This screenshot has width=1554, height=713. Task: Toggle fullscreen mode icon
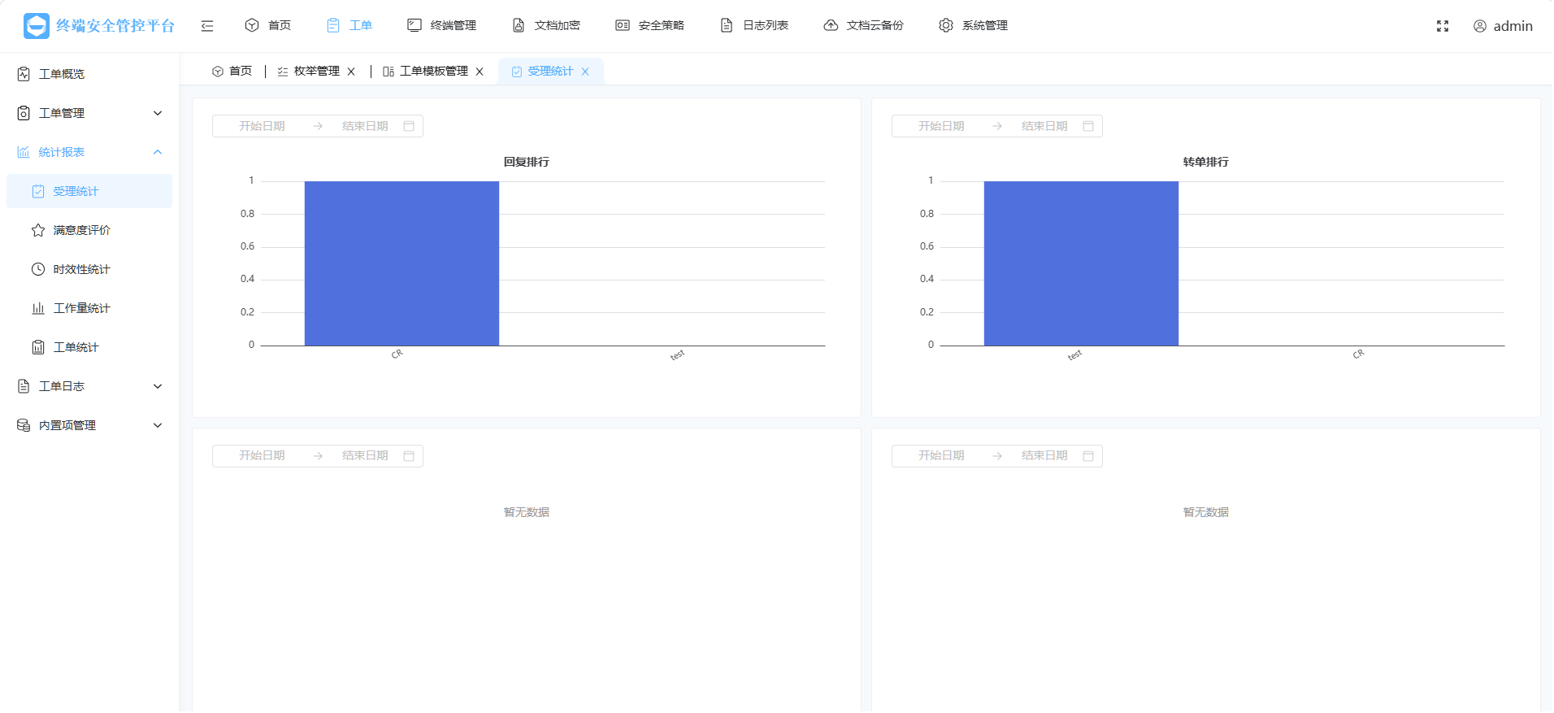pos(1443,26)
